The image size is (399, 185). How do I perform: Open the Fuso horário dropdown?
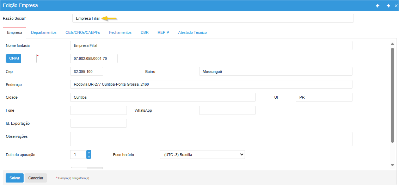(202, 155)
